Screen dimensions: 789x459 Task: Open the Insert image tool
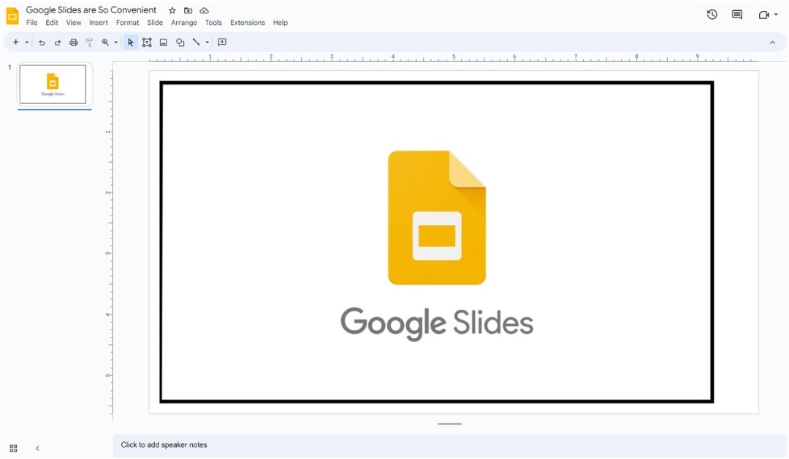click(164, 42)
